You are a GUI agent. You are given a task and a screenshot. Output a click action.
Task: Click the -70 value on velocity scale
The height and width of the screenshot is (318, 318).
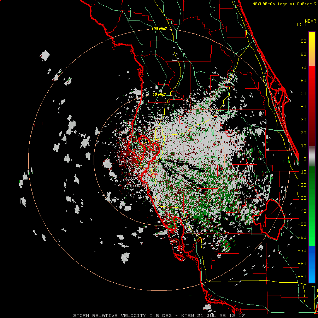pyautogui.click(x=302, y=251)
